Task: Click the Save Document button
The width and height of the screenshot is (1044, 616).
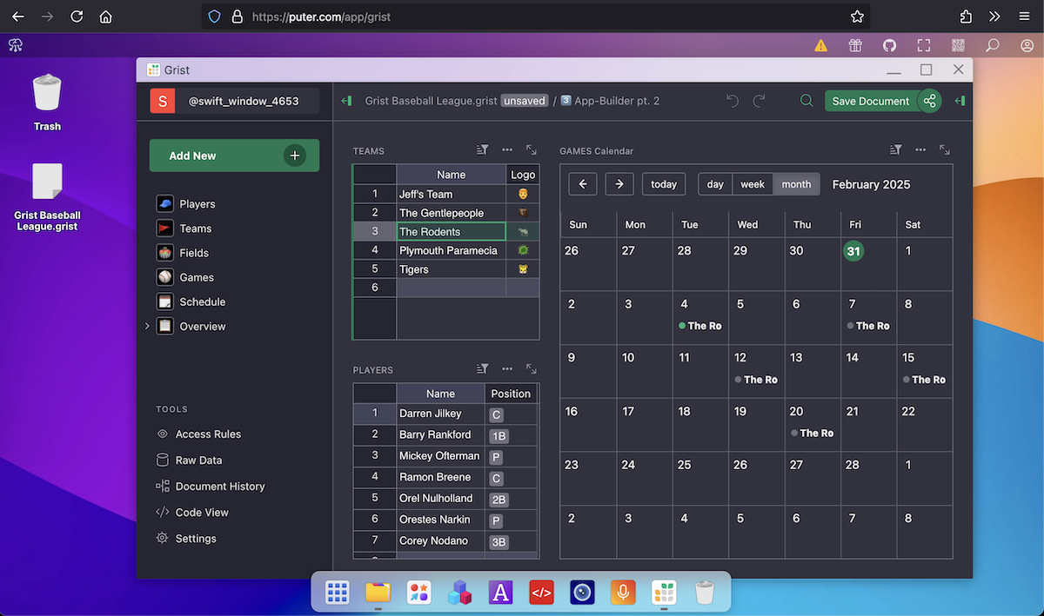Action: pos(870,101)
